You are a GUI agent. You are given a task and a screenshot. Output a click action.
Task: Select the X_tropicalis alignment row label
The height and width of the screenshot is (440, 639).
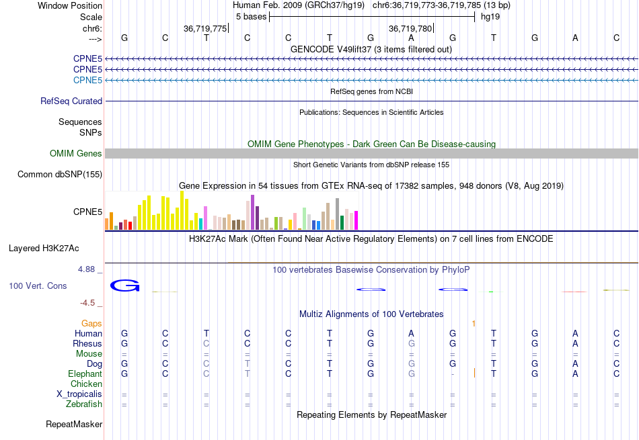tap(79, 394)
